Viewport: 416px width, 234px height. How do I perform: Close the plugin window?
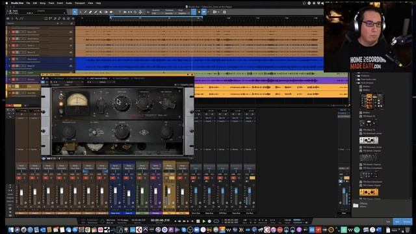point(192,75)
